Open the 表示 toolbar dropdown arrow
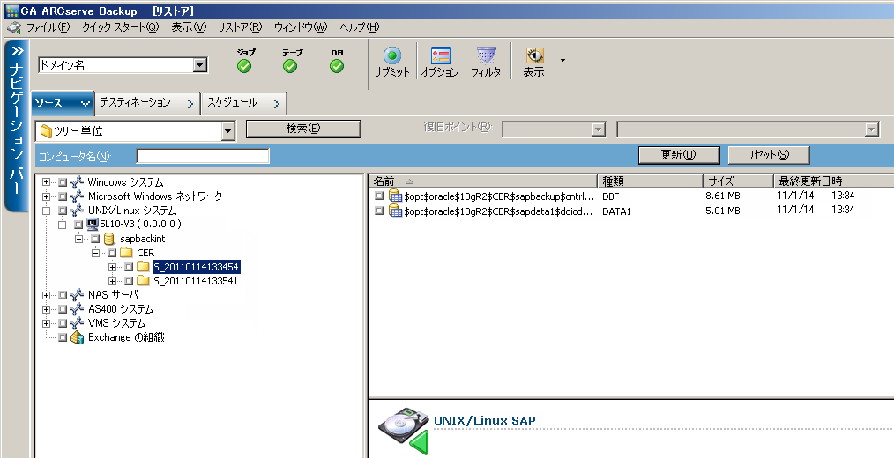 (562, 60)
